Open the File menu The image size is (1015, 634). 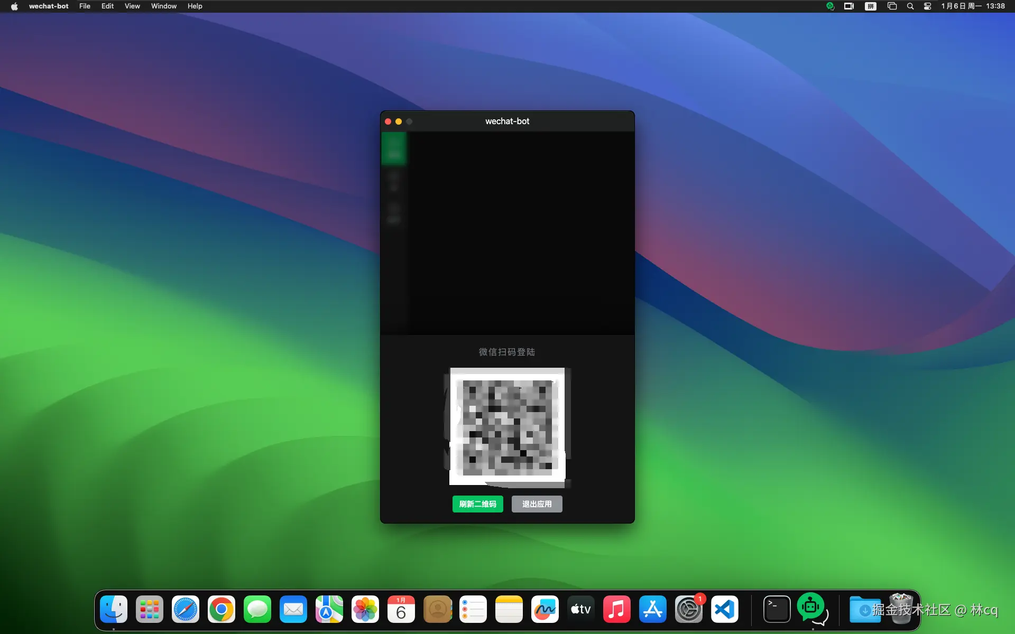85,6
